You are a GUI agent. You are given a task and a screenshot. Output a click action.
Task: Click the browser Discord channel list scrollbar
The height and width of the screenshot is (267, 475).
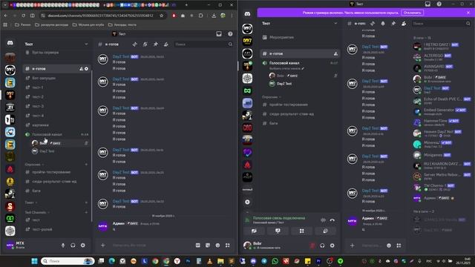click(91, 145)
